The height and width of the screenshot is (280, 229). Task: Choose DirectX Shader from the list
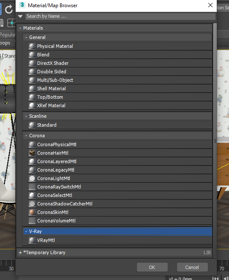(x=120, y=63)
